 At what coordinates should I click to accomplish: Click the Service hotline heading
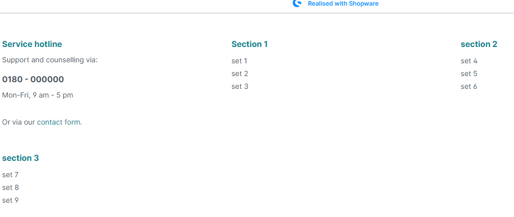pyautogui.click(x=32, y=44)
